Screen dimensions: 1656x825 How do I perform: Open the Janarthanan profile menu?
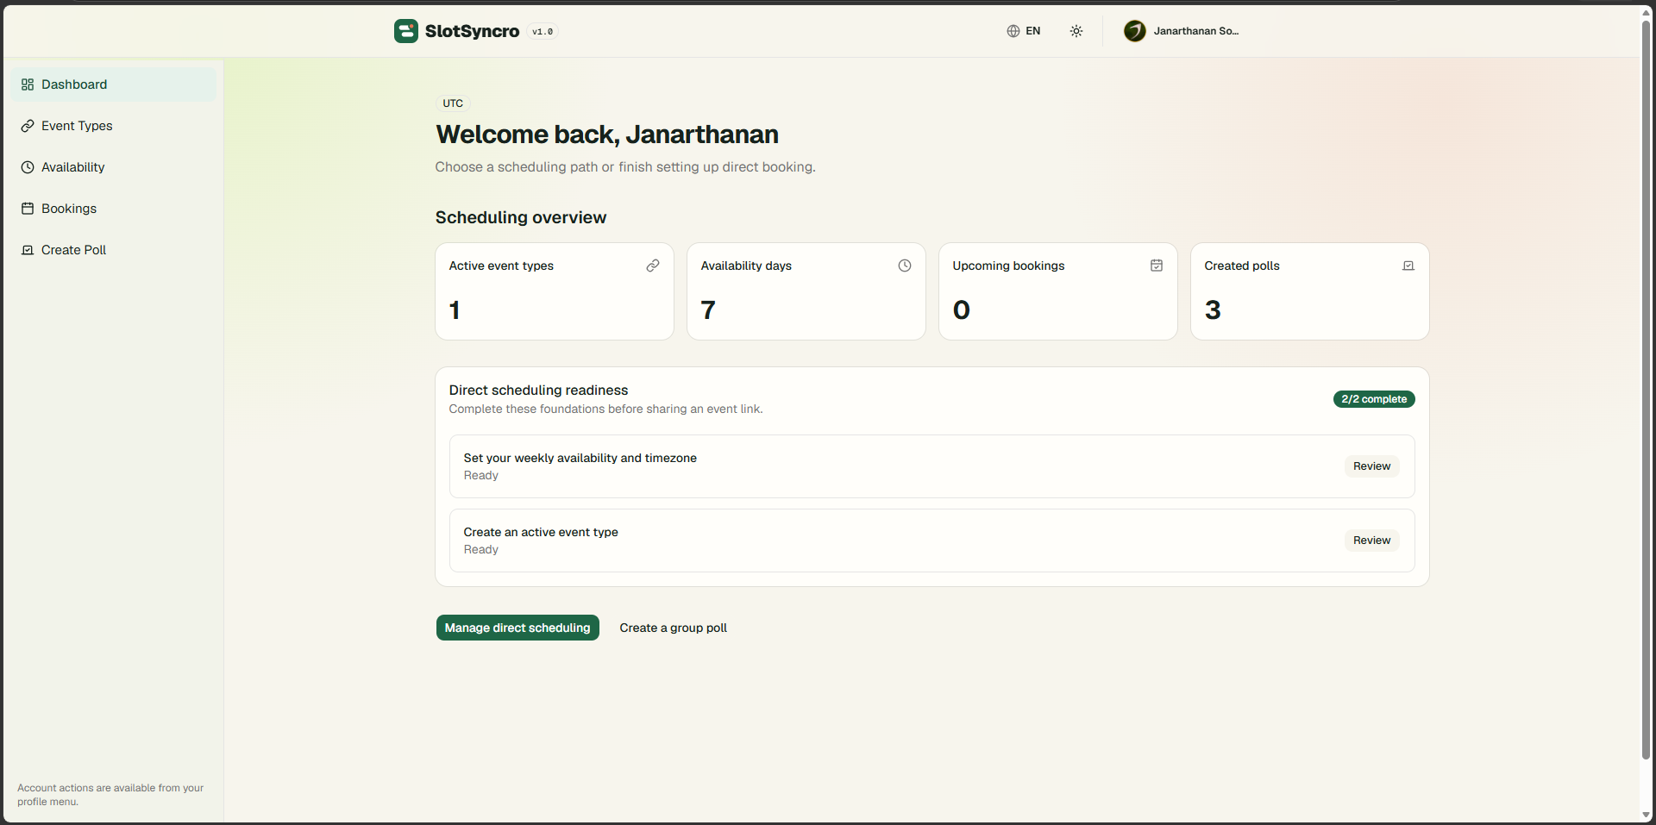[1182, 31]
